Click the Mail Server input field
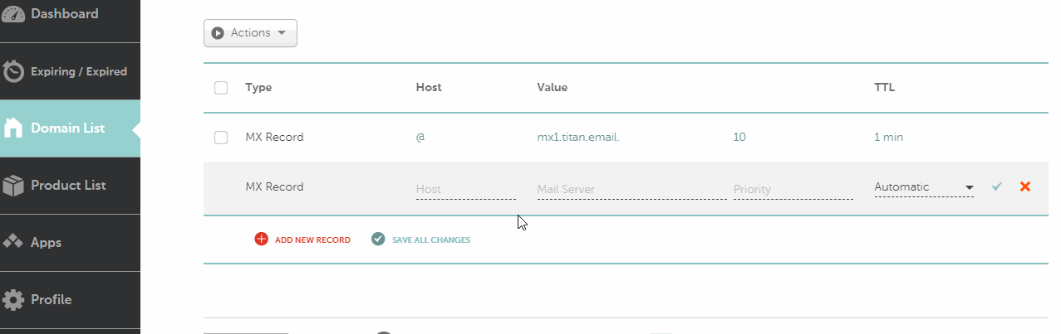The width and height of the screenshot is (1061, 334). (632, 189)
